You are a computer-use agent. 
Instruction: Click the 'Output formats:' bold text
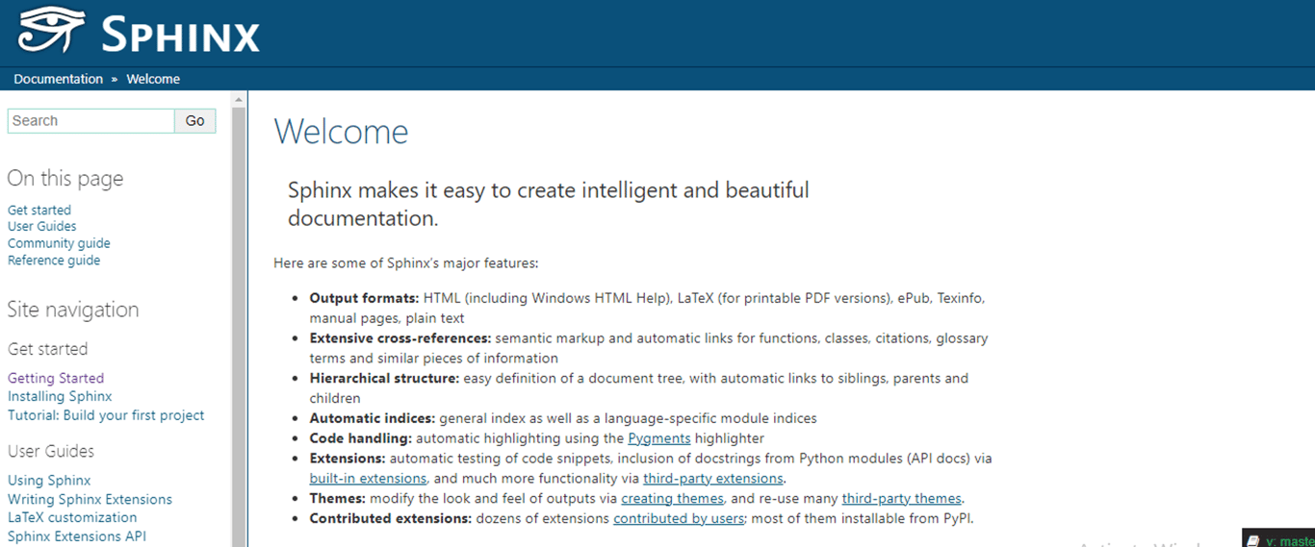[x=364, y=298]
